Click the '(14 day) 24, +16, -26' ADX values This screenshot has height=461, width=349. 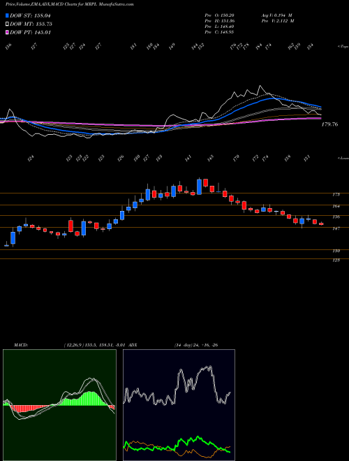click(196, 345)
